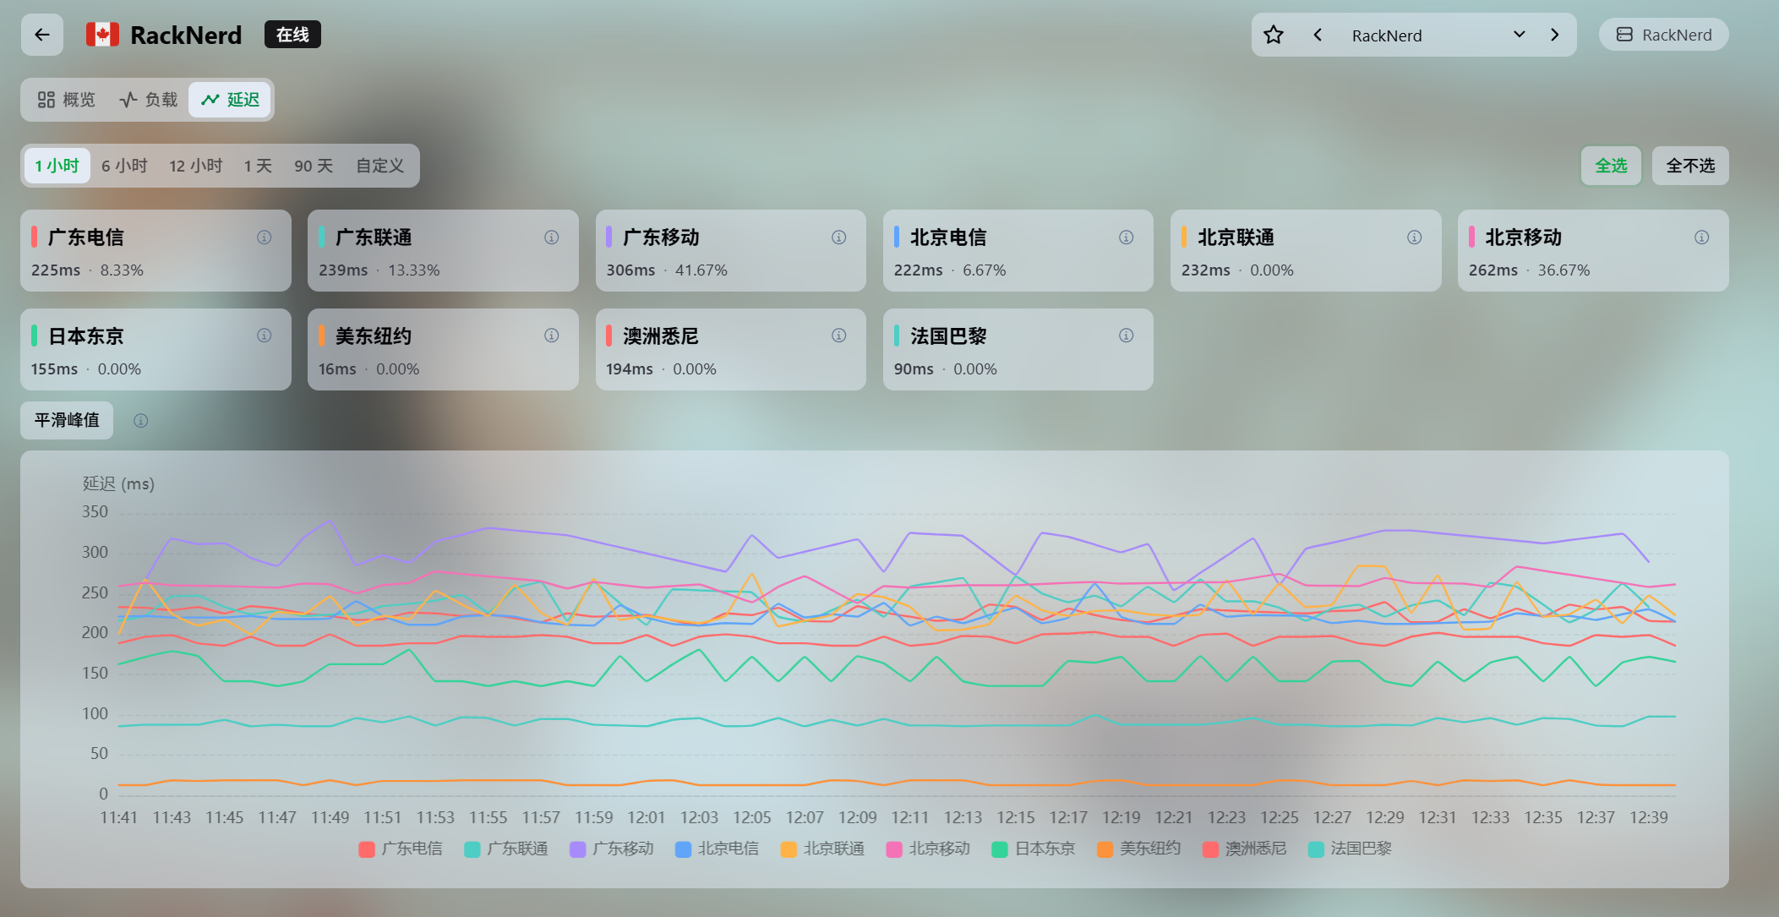Toggle the 广东移动 latency card selection
1779x917 pixels.
(x=730, y=251)
